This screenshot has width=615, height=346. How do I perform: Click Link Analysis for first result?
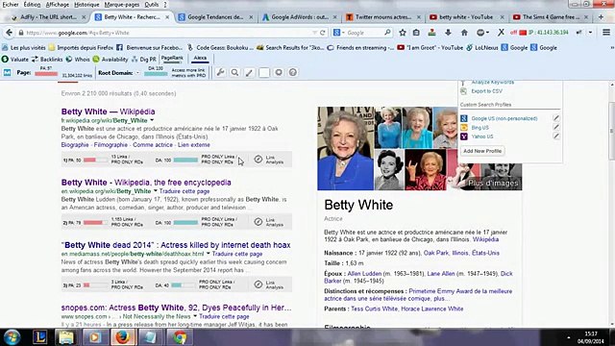[269, 160]
